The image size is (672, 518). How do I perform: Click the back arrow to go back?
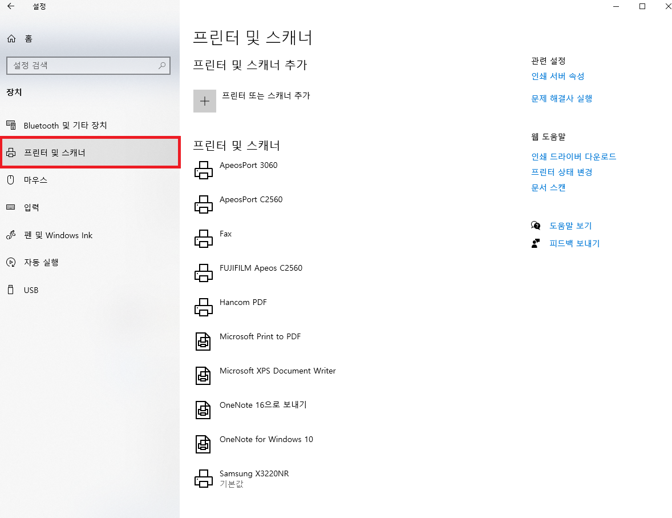coord(10,6)
